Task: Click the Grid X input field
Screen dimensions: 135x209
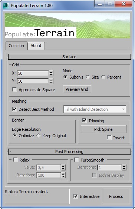Action: tap(33, 73)
